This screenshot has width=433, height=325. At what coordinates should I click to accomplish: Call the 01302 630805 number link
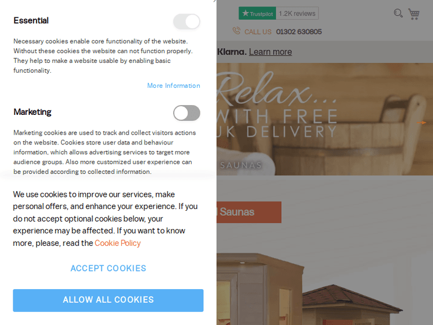299,32
